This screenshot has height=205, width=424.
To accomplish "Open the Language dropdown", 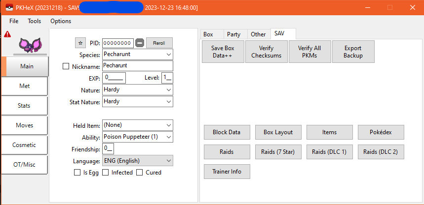I will pyautogui.click(x=138, y=161).
